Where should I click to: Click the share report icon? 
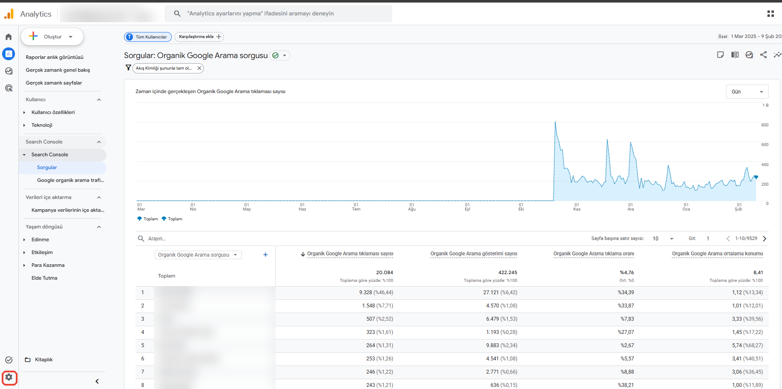pos(763,55)
